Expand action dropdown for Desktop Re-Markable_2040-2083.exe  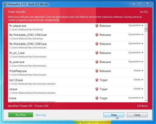136,34
